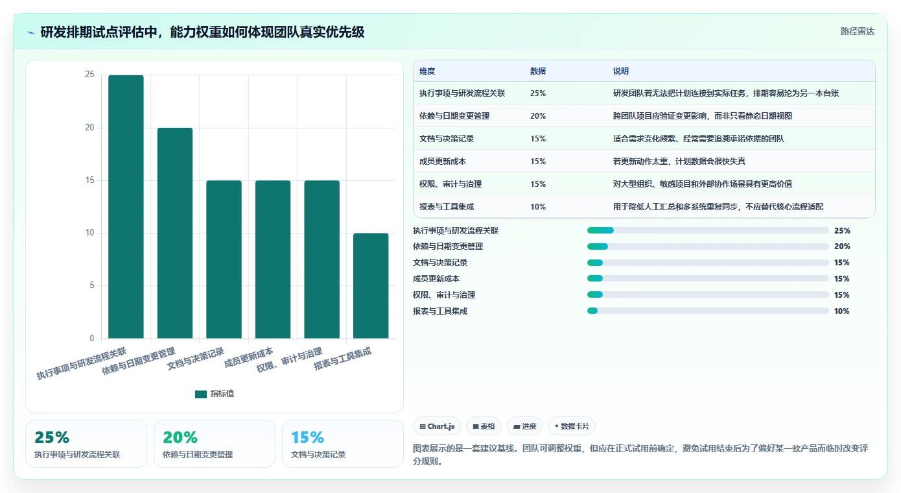The image size is (901, 493).
Task: Click the y-axis value 25 on the chart
Action: pos(89,75)
